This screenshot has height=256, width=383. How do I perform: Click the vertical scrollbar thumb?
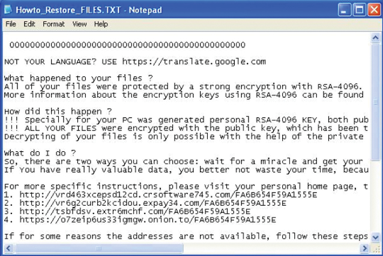pyautogui.click(x=375, y=102)
